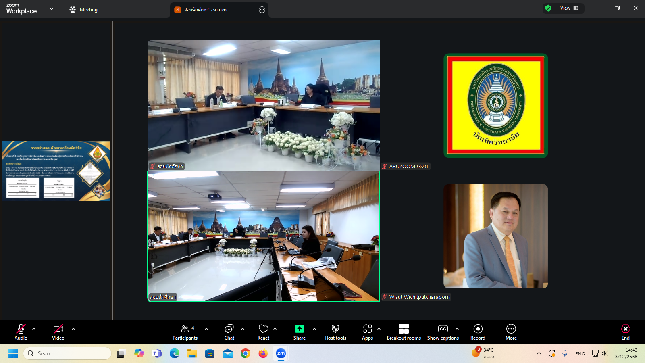Turn on camera with Video button
Viewport: 645px width, 363px height.
pyautogui.click(x=58, y=332)
